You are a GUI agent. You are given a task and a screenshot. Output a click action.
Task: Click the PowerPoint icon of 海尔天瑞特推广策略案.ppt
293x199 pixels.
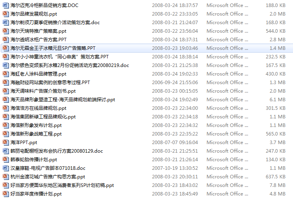click(x=5, y=31)
